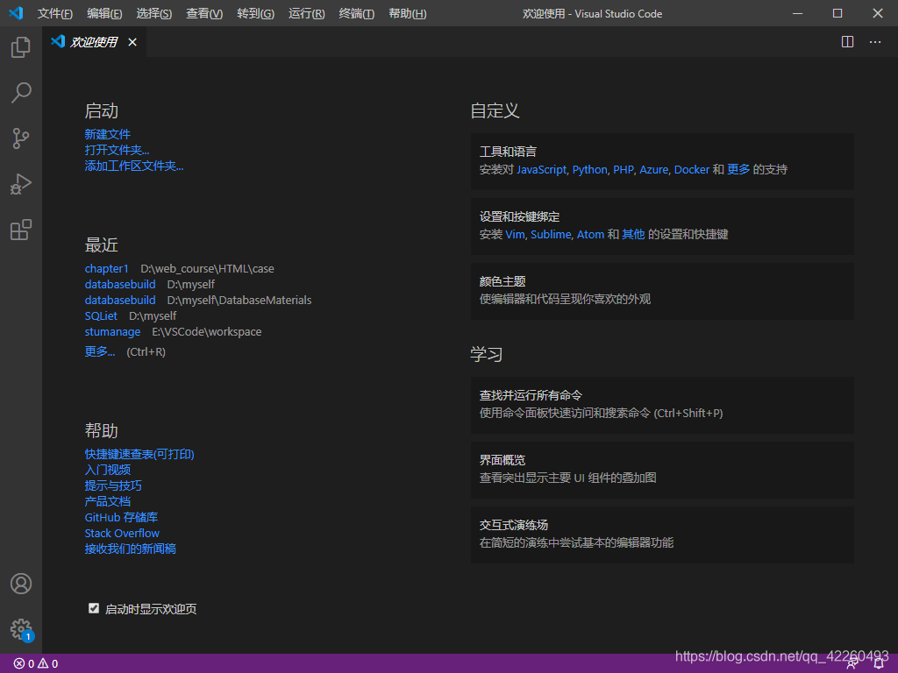The height and width of the screenshot is (673, 898).
Task: Install Vim keybindings
Action: pos(515,234)
